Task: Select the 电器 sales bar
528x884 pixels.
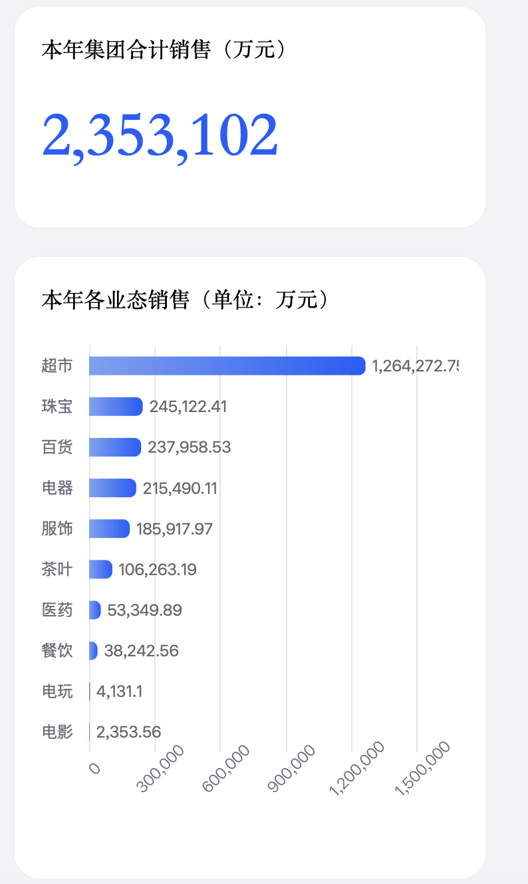Action: (112, 488)
